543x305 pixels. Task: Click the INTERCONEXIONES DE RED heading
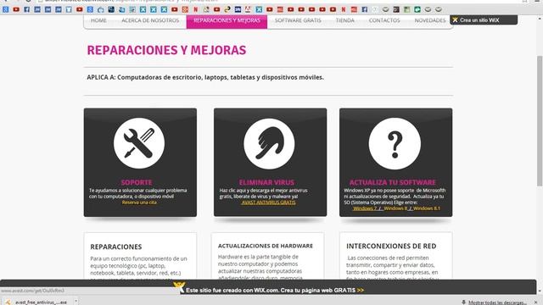pyautogui.click(x=391, y=247)
